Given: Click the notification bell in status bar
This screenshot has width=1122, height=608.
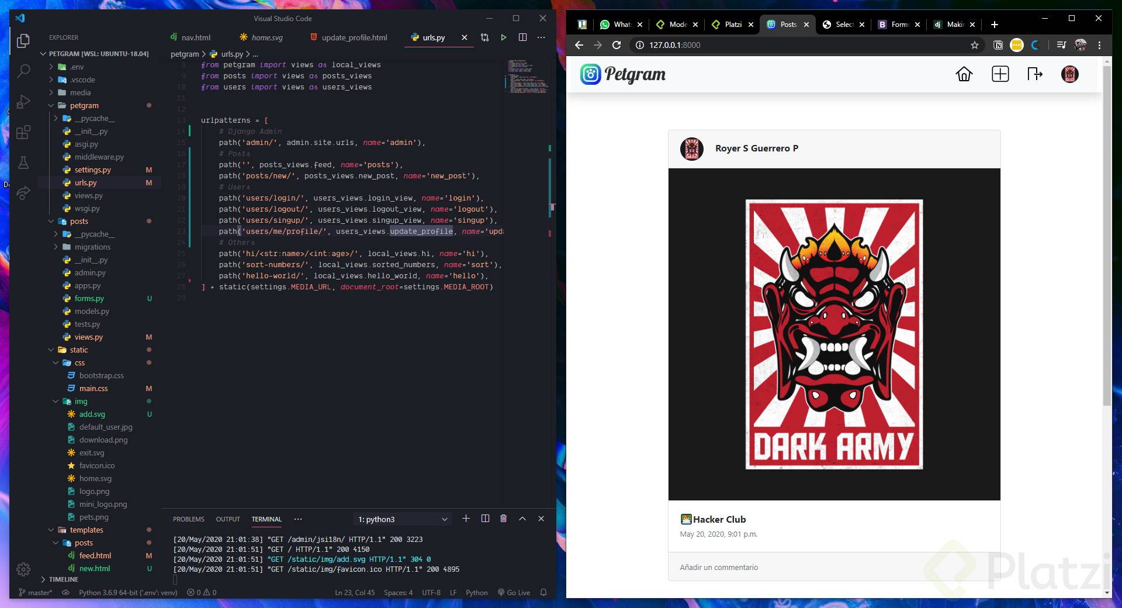Looking at the screenshot, I should coord(543,592).
